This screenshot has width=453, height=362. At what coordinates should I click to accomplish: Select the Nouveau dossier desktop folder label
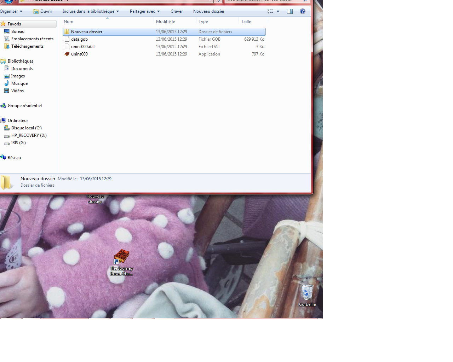coord(95,199)
